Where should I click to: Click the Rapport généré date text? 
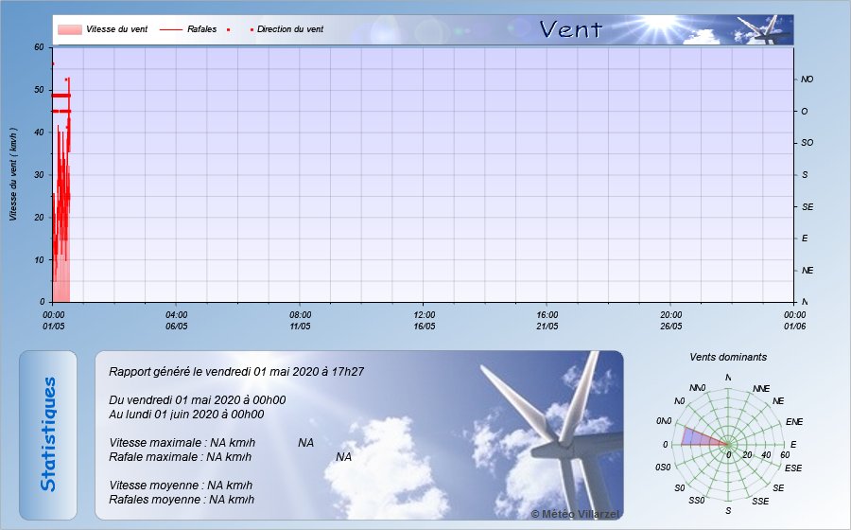[x=236, y=372]
